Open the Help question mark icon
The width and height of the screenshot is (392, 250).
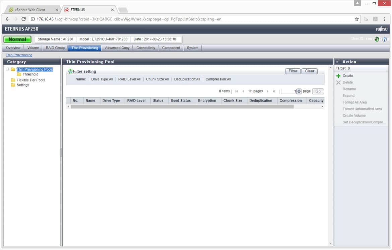tap(385, 39)
